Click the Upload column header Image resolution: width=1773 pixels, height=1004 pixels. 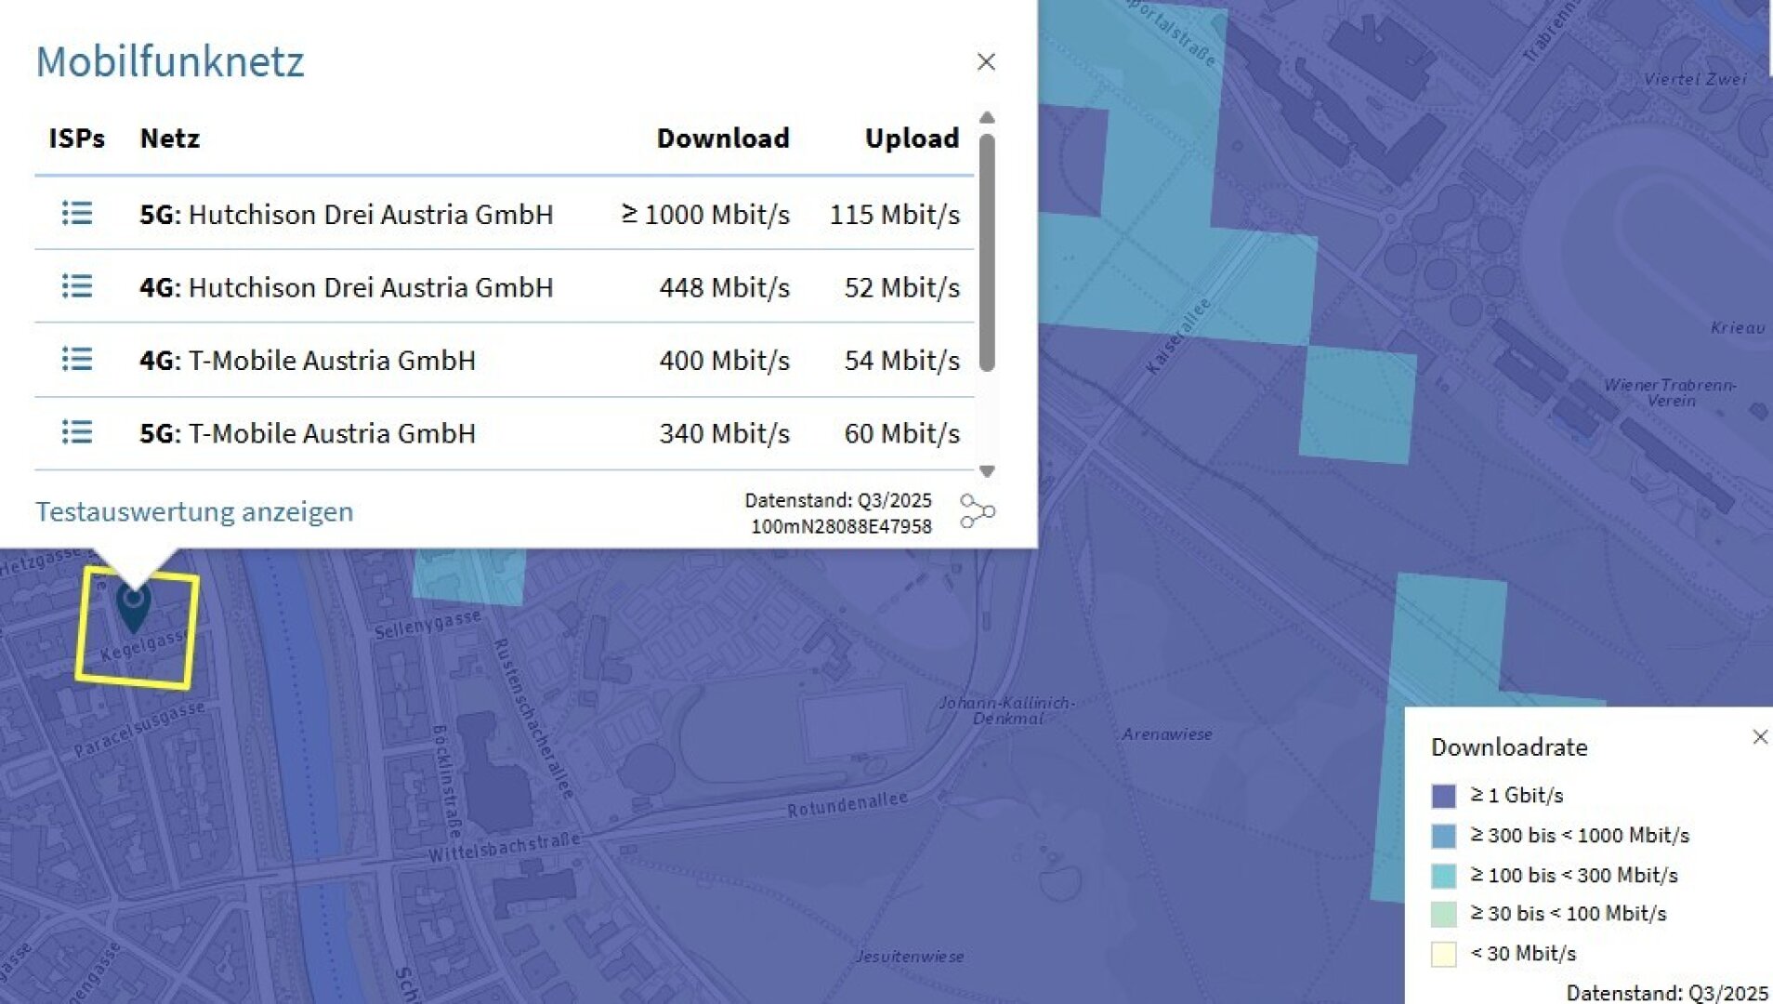coord(912,139)
